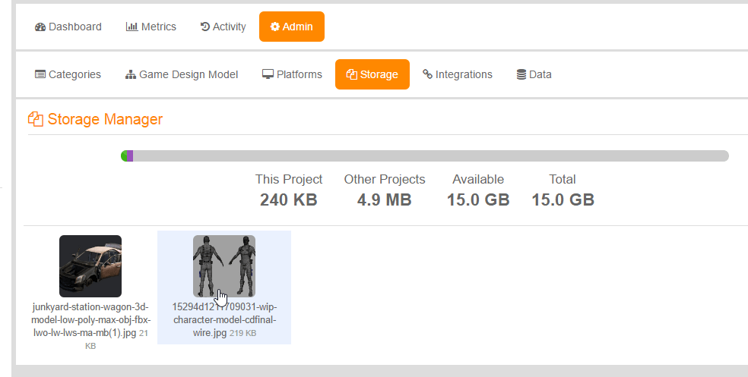Click the Integrations chain link icon
The width and height of the screenshot is (748, 377).
427,74
